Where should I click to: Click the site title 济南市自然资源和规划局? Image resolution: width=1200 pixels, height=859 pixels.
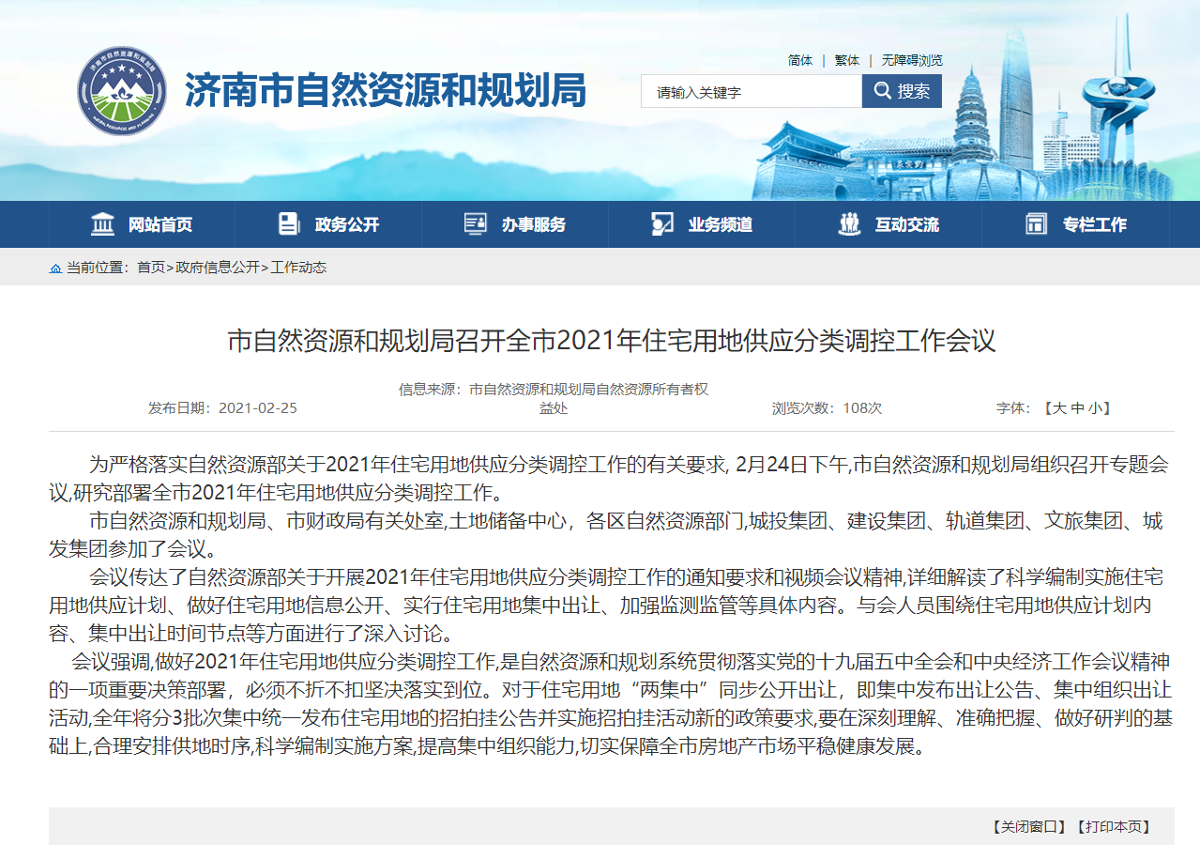(385, 91)
